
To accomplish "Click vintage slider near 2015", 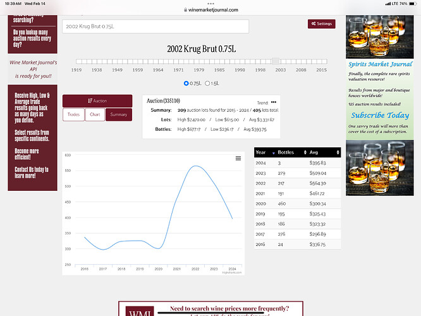I will click(322, 61).
